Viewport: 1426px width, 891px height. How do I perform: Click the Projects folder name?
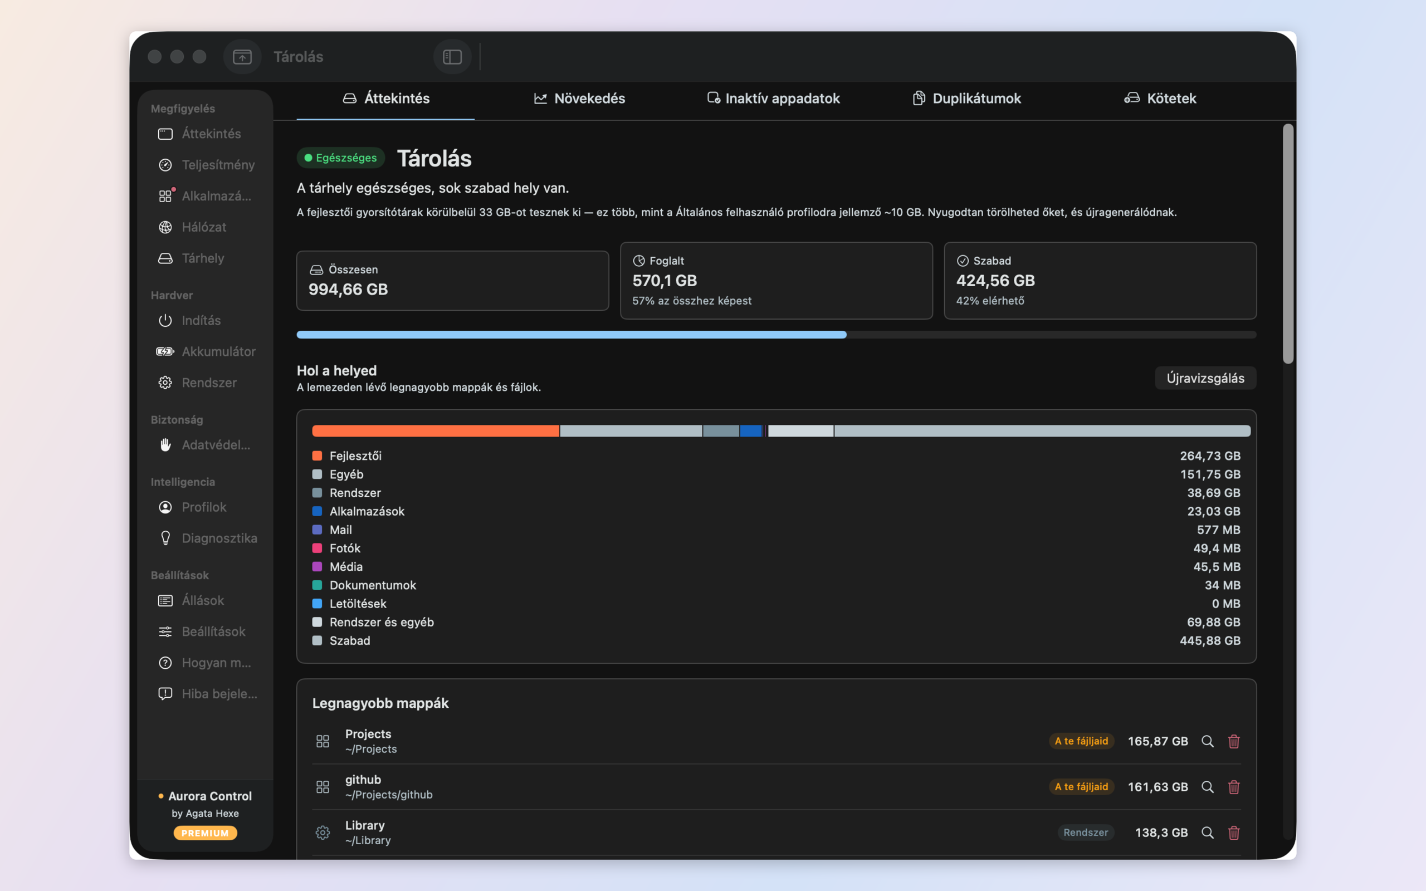coord(368,733)
